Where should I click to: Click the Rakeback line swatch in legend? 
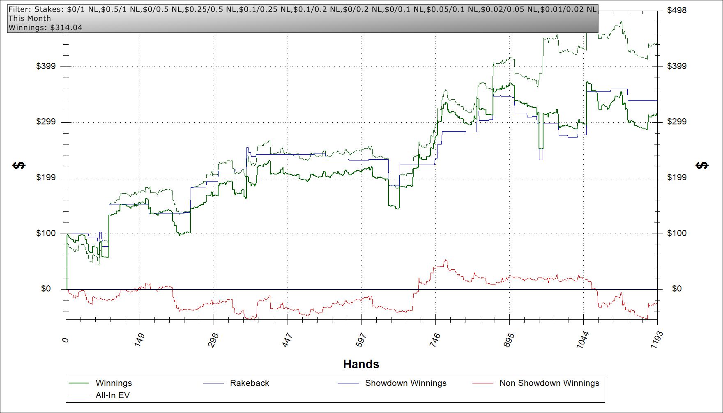pyautogui.click(x=213, y=383)
